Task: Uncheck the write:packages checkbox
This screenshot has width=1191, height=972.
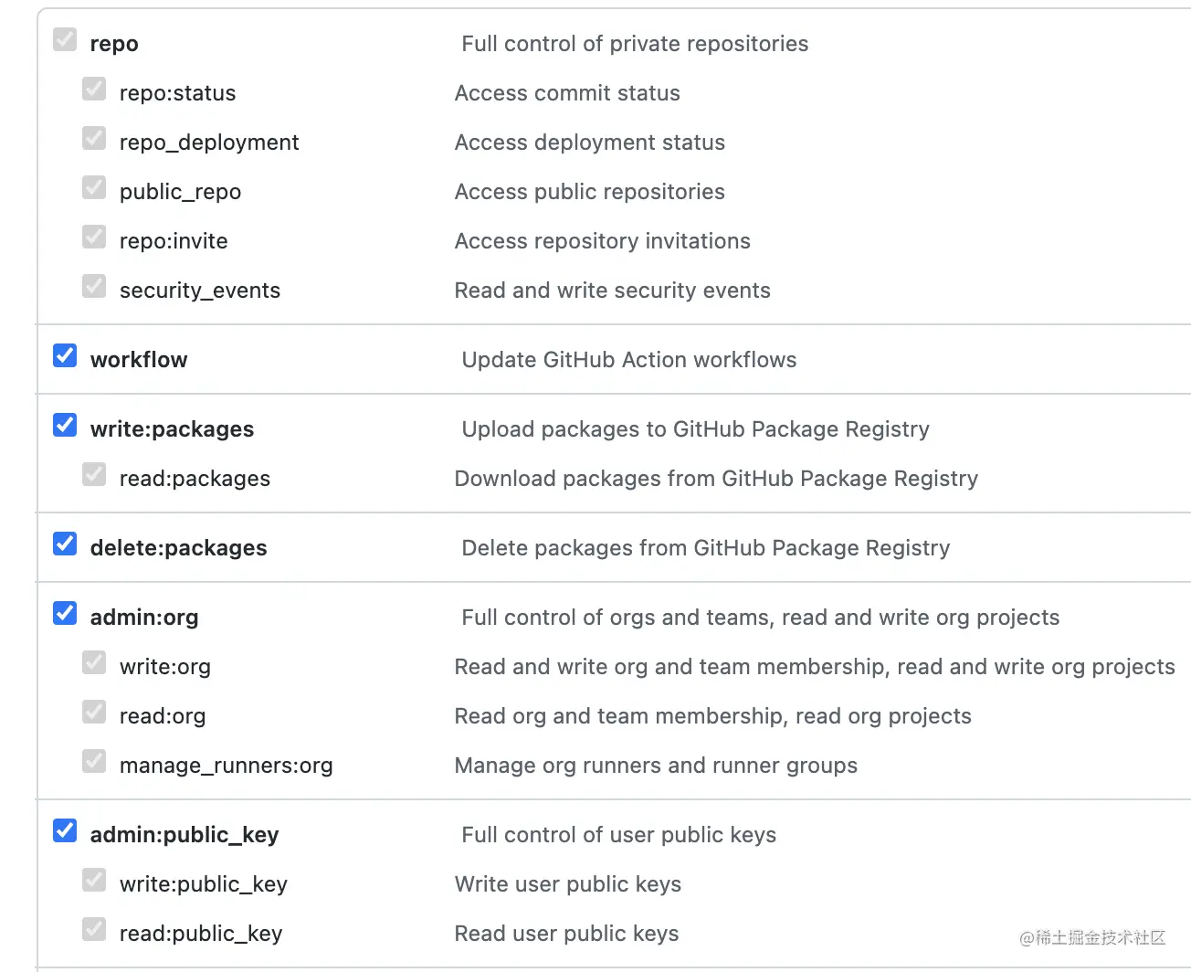Action: [65, 425]
